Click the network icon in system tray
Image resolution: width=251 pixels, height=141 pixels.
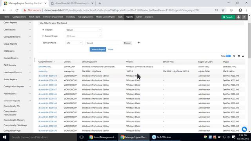click(x=224, y=137)
